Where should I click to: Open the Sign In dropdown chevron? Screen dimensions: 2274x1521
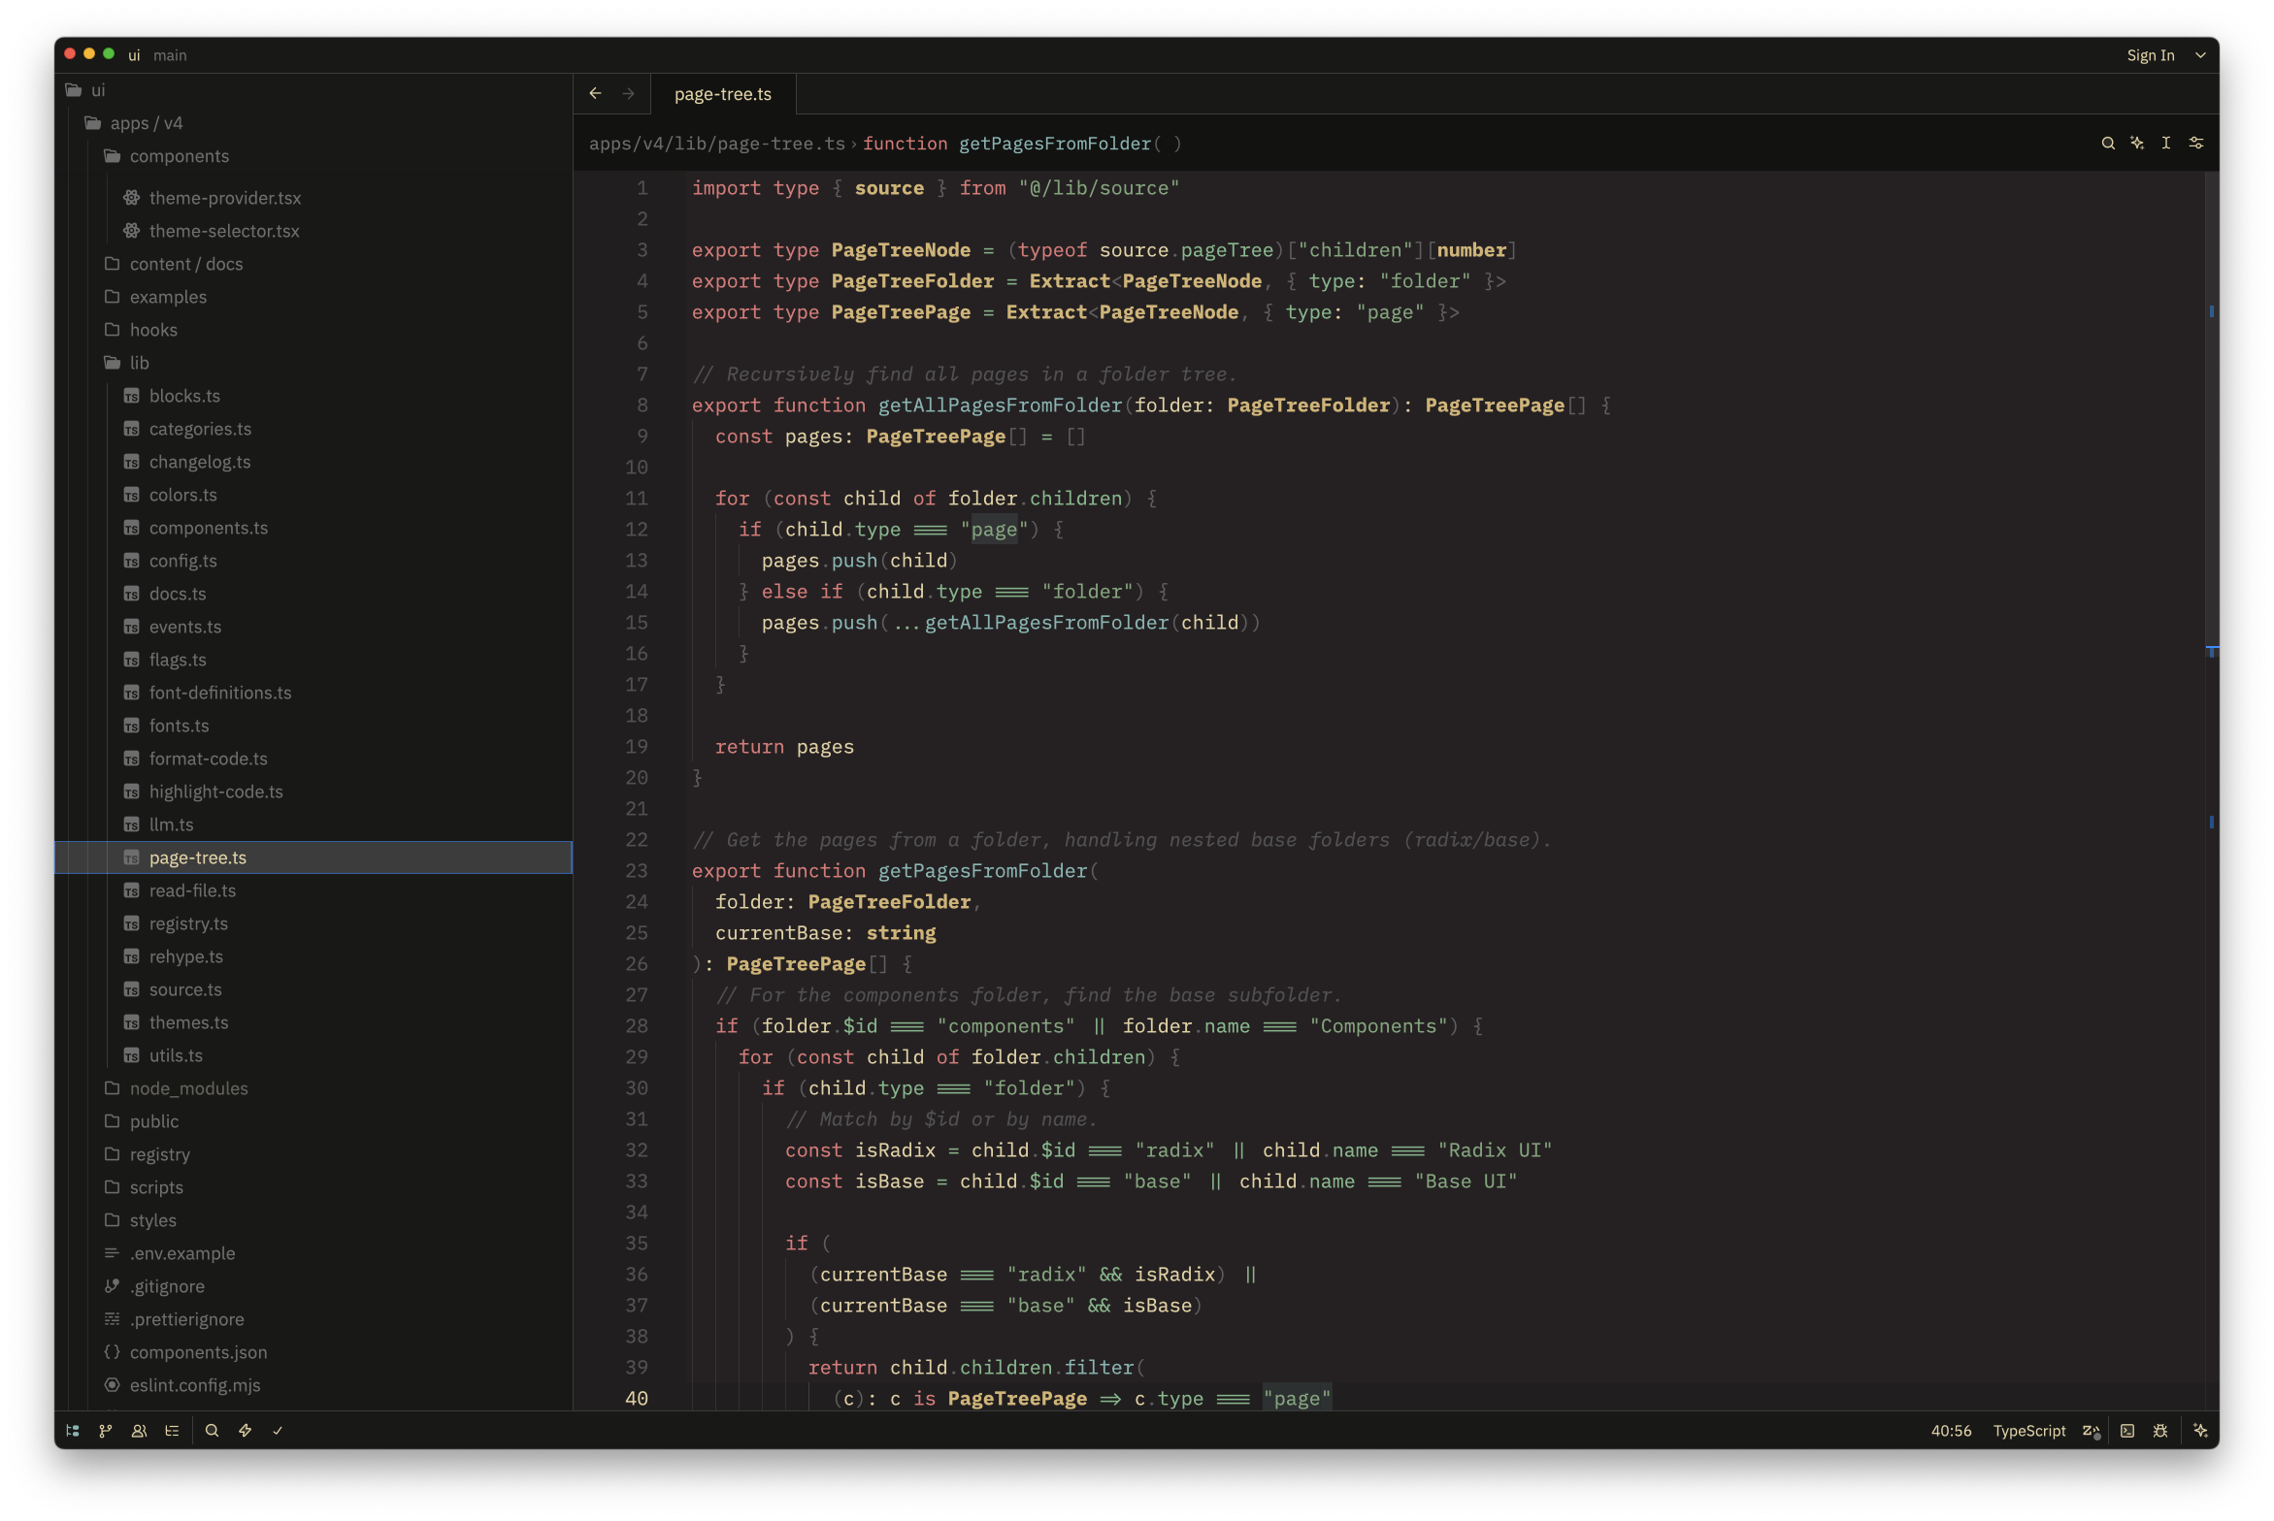tap(2200, 55)
